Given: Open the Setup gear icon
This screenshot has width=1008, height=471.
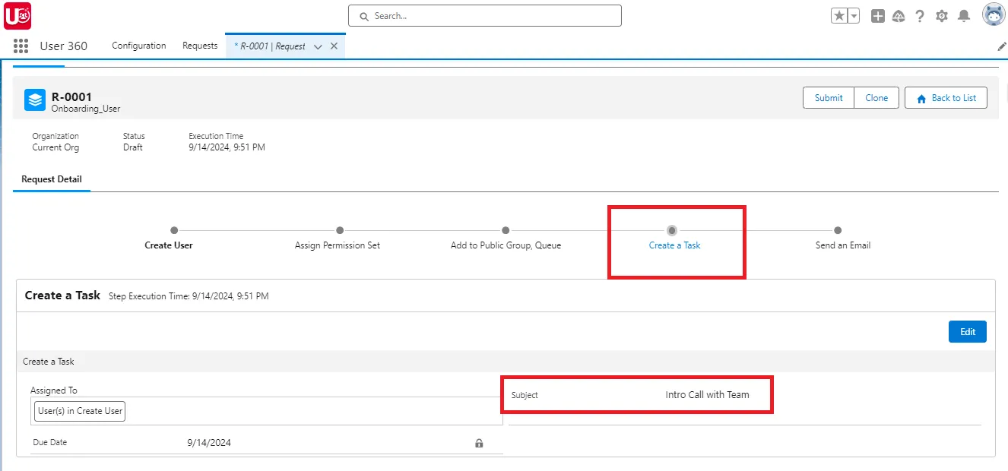Looking at the screenshot, I should click(x=941, y=15).
